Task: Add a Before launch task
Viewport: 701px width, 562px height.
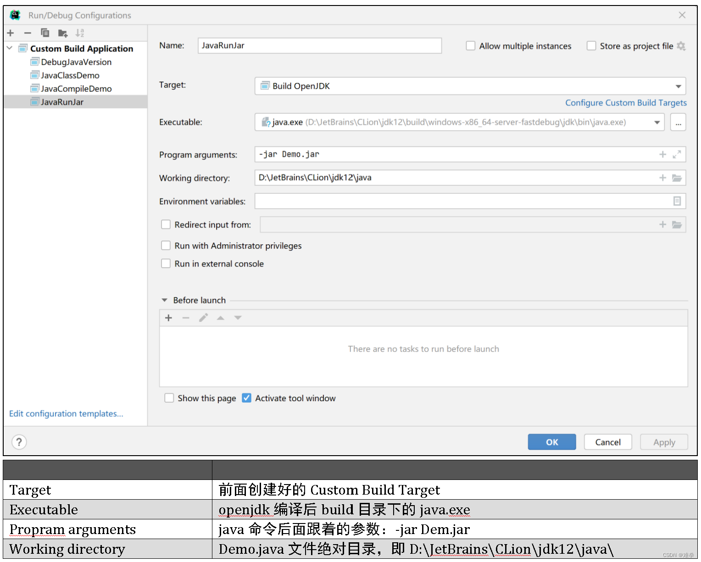Action: 168,318
